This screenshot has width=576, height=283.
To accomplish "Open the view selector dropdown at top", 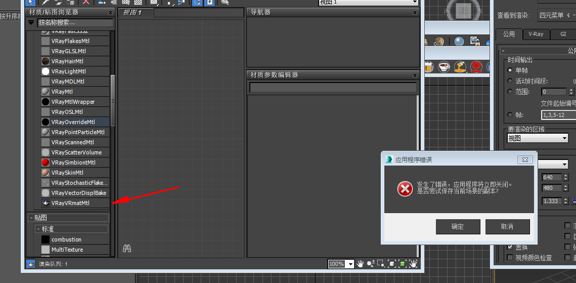I will [369, 2].
